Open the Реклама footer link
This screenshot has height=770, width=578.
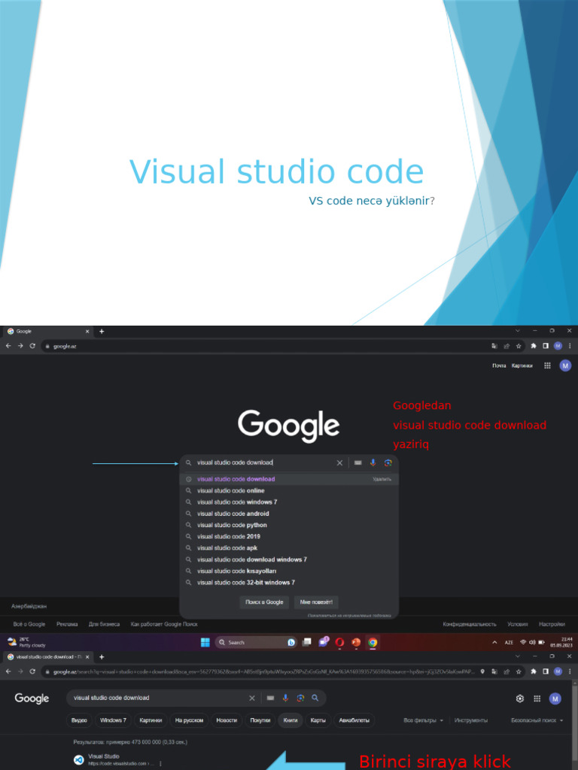tap(67, 624)
